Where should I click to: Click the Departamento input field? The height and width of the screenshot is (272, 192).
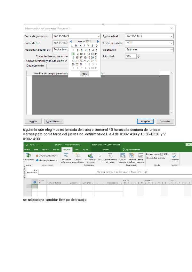pyautogui.click(x=57, y=66)
